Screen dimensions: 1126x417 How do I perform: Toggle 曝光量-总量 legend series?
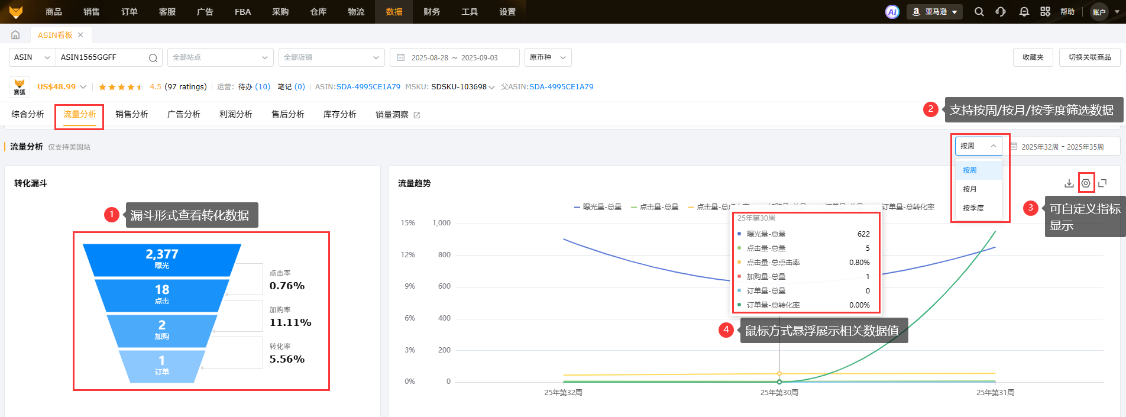coord(598,207)
